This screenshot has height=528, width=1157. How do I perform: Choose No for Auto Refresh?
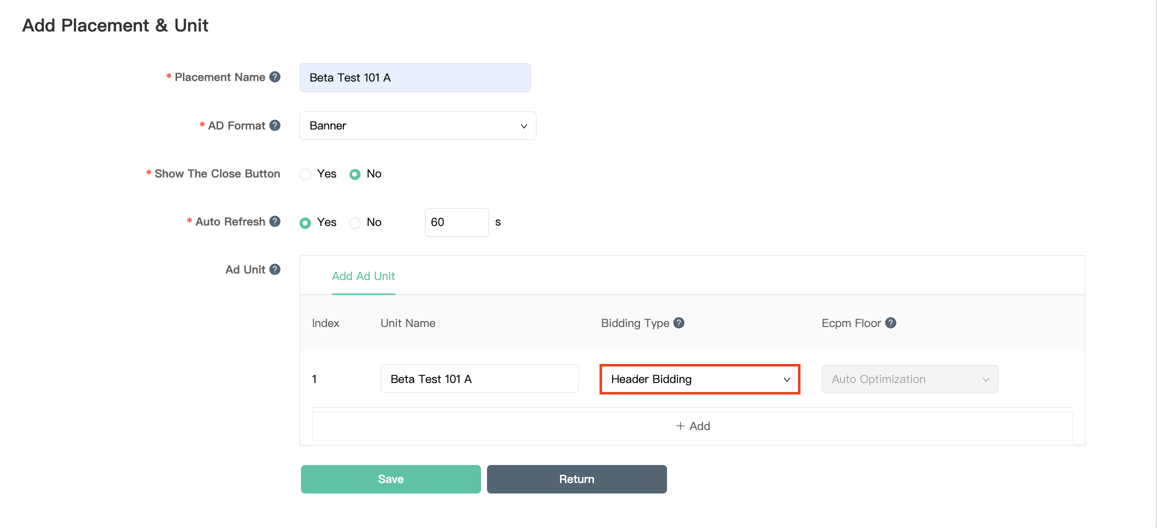click(x=355, y=222)
